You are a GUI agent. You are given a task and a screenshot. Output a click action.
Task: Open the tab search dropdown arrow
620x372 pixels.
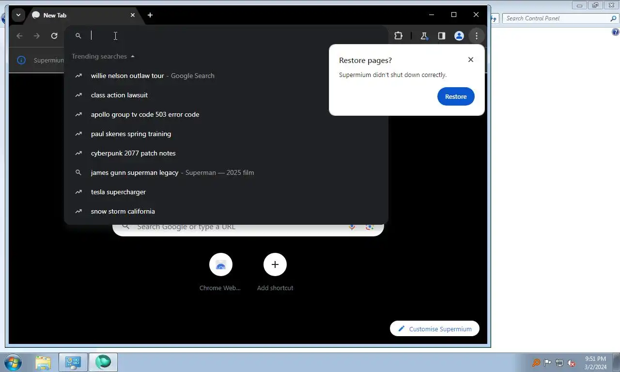point(18,15)
